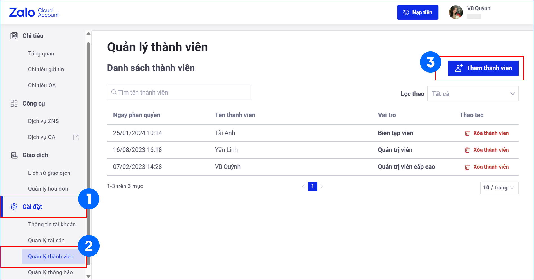
Task: Click the Giao dịch receipt icon
Action: click(14, 155)
